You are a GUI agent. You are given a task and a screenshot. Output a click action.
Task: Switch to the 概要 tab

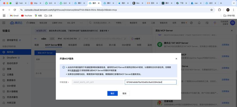[x=37, y=45]
